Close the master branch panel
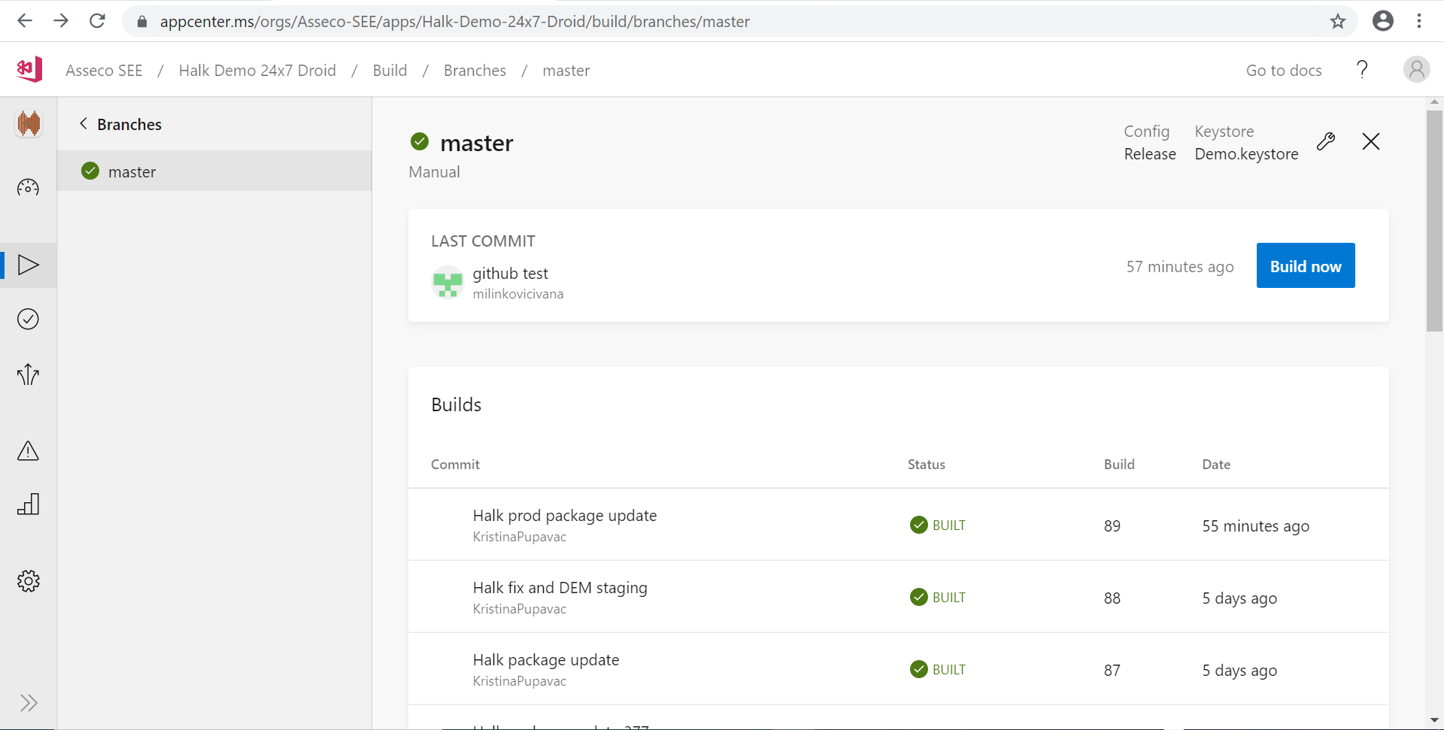Viewport: 1444px width, 730px height. pyautogui.click(x=1371, y=141)
